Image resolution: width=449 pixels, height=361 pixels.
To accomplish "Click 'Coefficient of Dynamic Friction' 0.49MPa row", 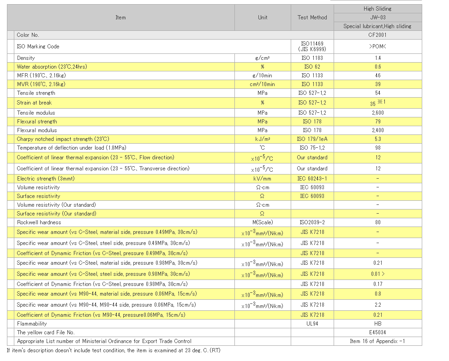I will tap(102, 253).
